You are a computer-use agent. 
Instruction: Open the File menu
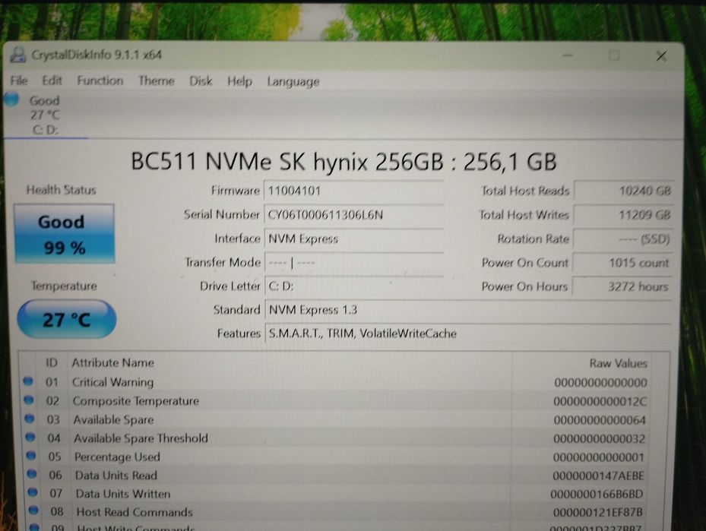point(19,81)
